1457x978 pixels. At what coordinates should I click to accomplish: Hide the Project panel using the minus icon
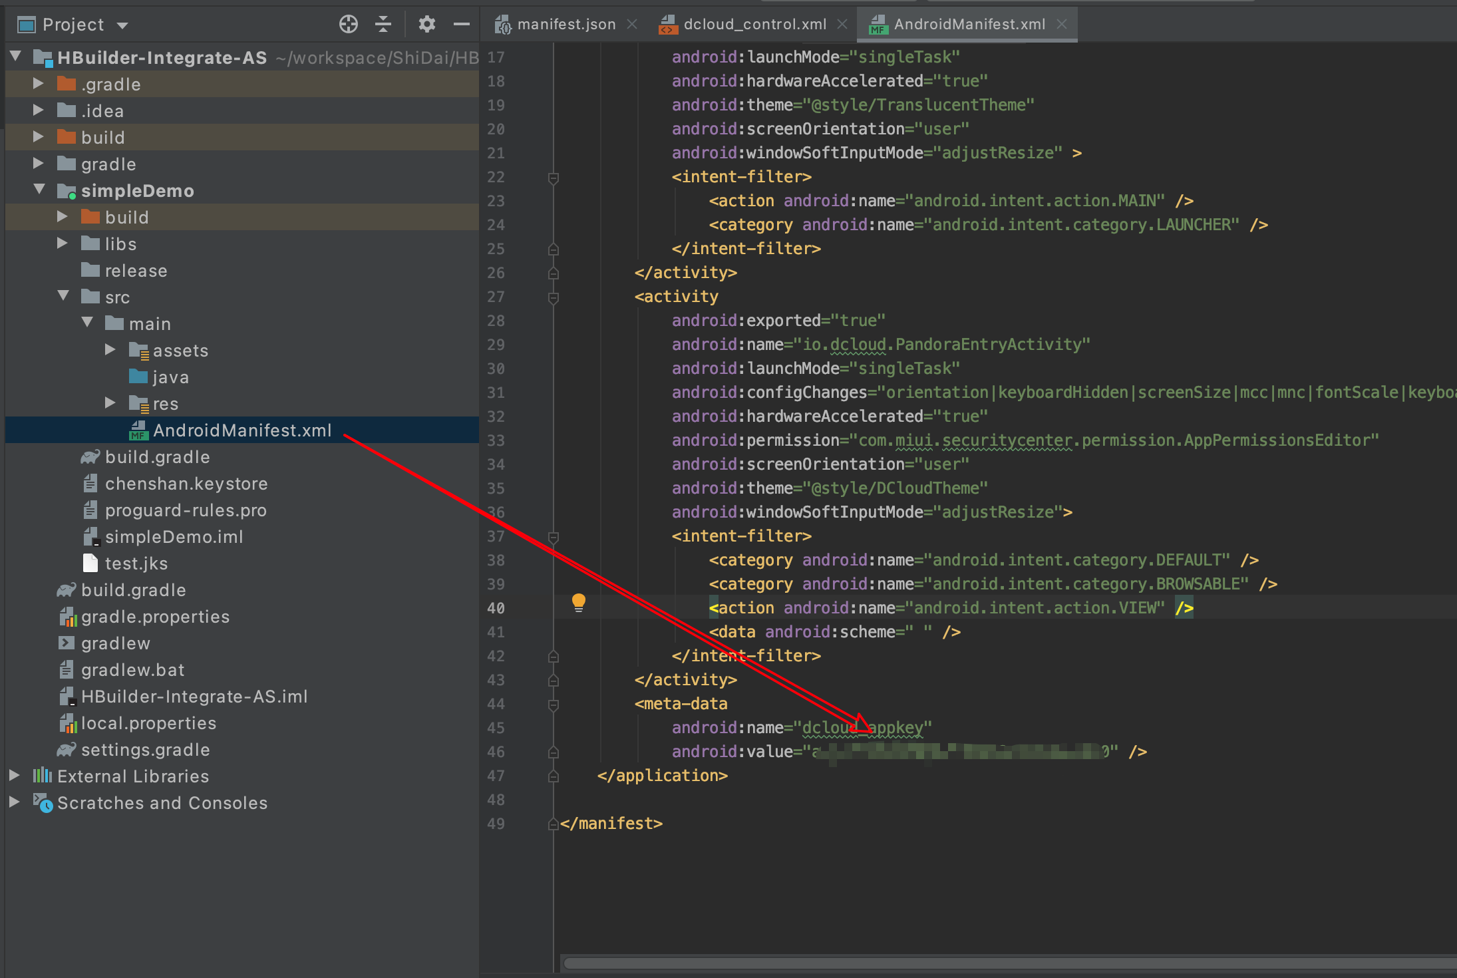pyautogui.click(x=462, y=24)
